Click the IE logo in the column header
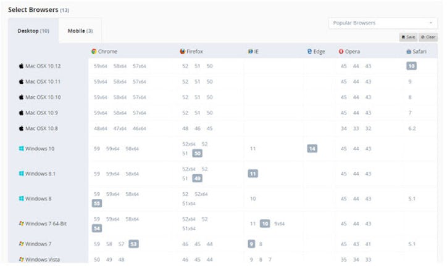Viewport: 447px width, 277px height. 250,52
